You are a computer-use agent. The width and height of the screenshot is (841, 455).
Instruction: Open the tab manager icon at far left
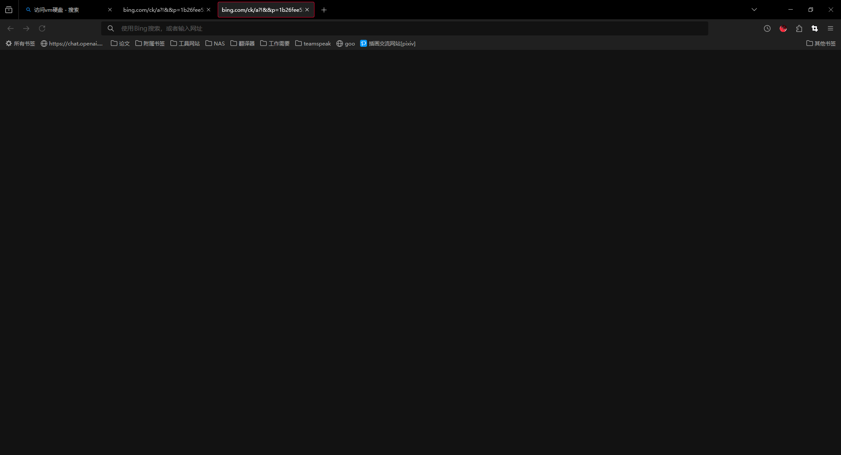point(9,10)
